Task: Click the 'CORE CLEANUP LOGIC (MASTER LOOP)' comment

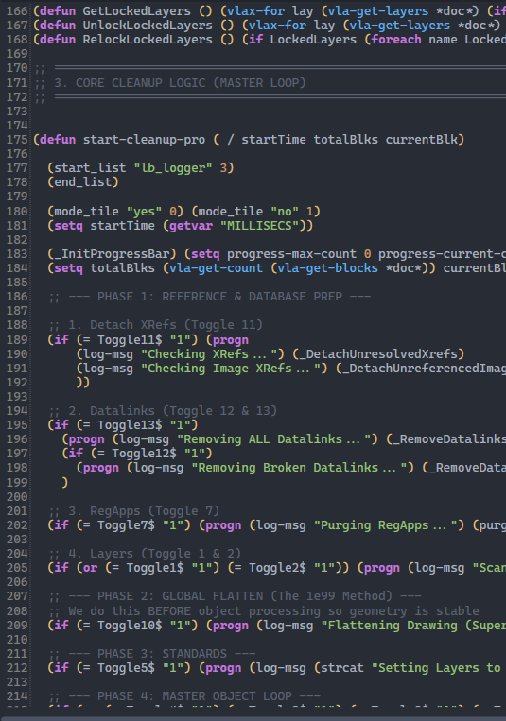Action: [191, 83]
